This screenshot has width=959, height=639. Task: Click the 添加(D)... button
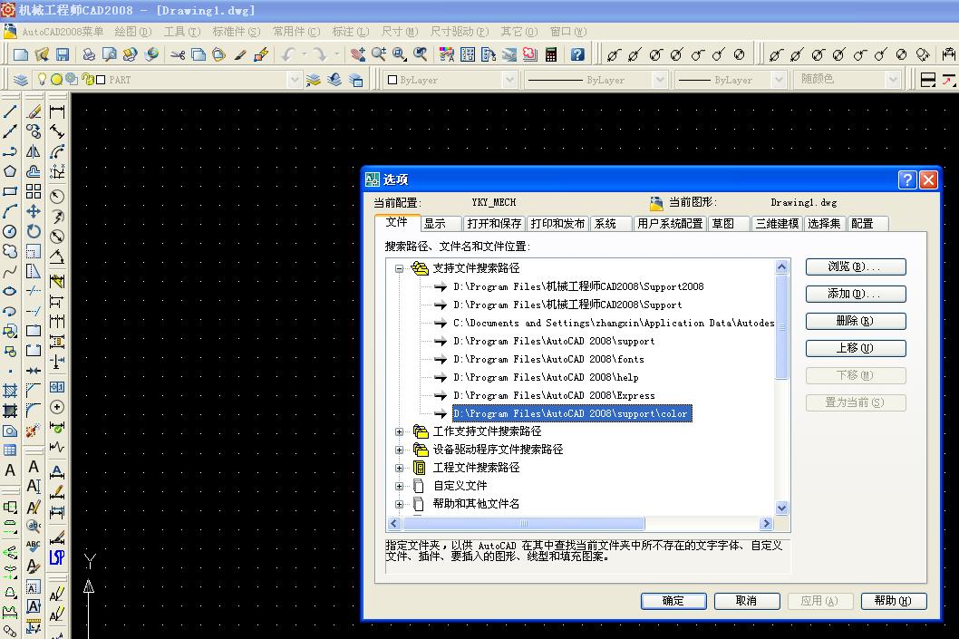tap(856, 295)
